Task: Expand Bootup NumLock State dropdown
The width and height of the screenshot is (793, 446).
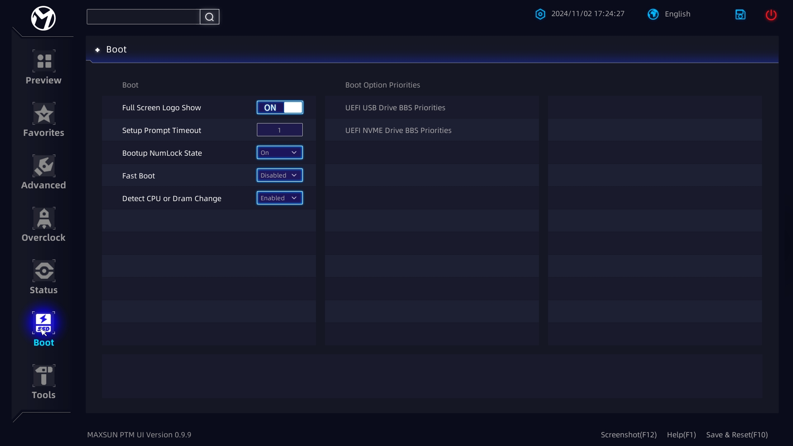Action: pyautogui.click(x=280, y=152)
